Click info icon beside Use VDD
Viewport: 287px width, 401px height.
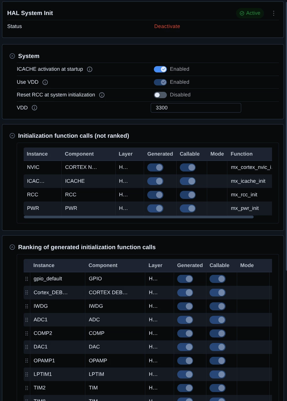[x=45, y=82]
